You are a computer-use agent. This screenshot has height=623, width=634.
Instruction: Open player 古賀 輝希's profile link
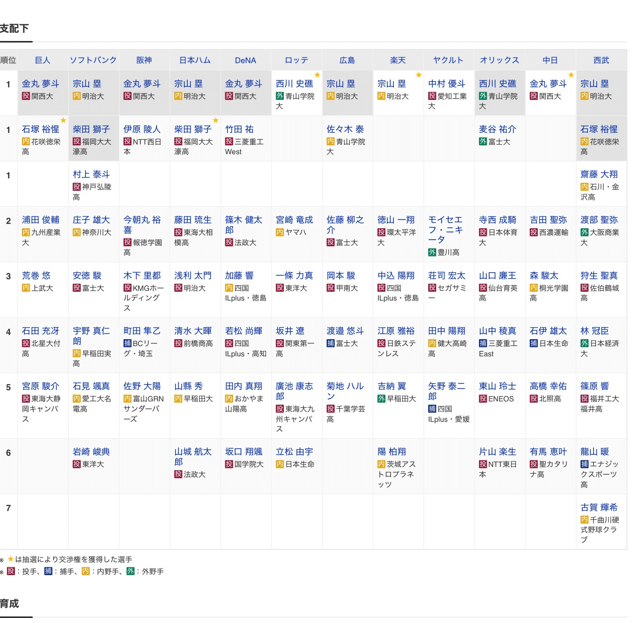599,507
